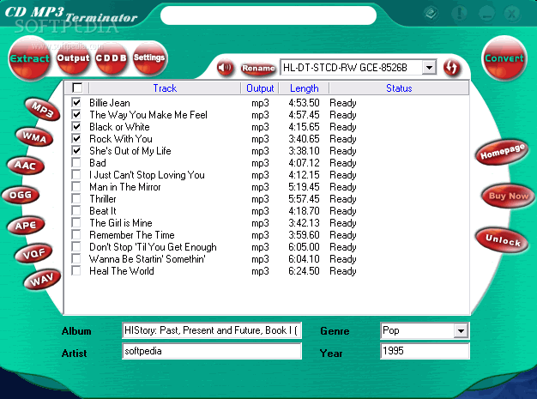Uncheck the Black or White track
Image resolution: width=537 pixels, height=399 pixels.
[76, 126]
